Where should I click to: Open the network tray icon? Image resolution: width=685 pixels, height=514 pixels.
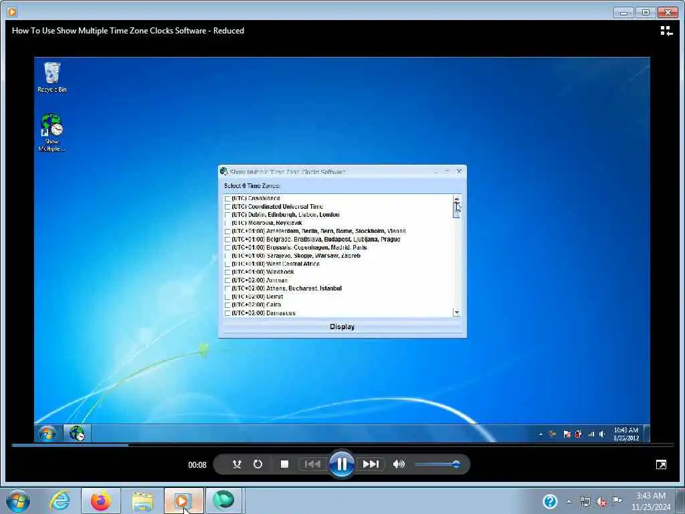(x=585, y=502)
